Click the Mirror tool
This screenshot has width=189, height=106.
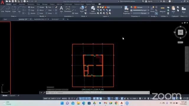tap(40, 10)
